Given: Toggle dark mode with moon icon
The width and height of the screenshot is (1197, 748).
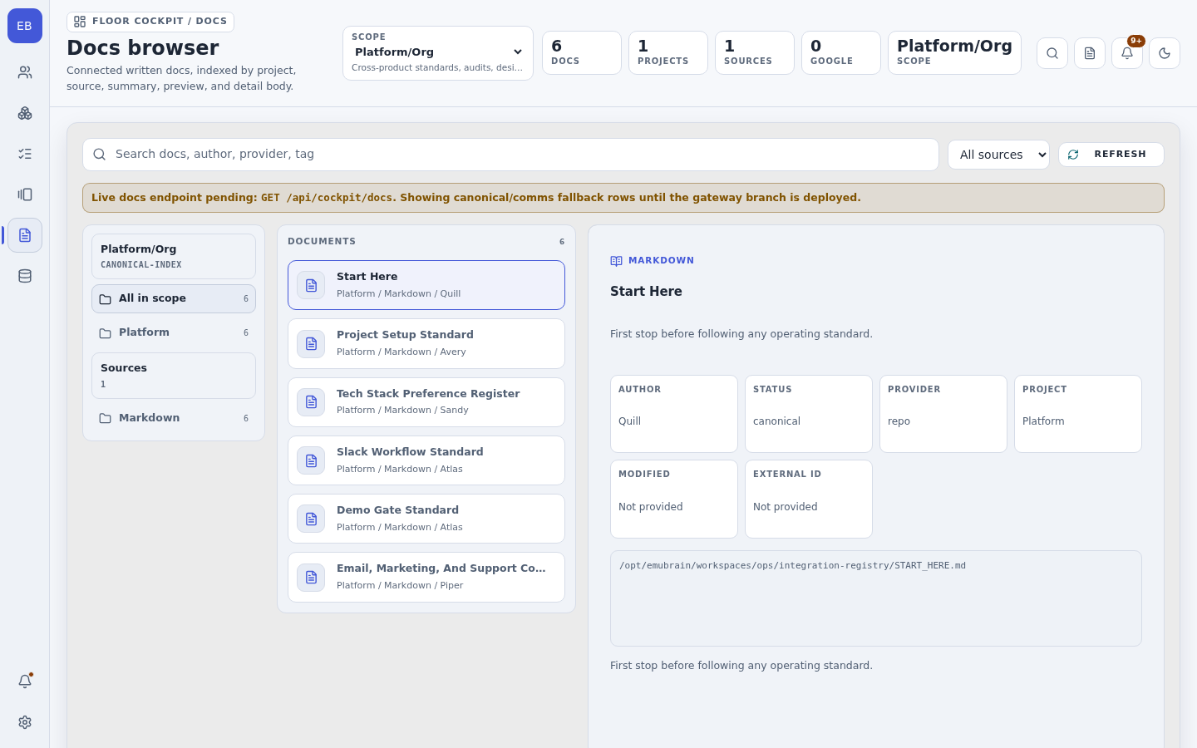Looking at the screenshot, I should (x=1165, y=53).
